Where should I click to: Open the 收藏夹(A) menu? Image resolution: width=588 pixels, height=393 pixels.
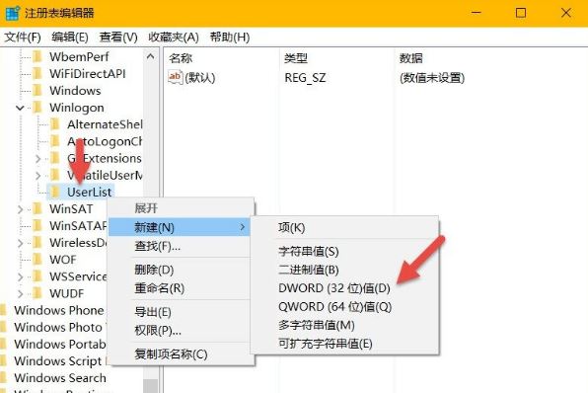click(174, 38)
